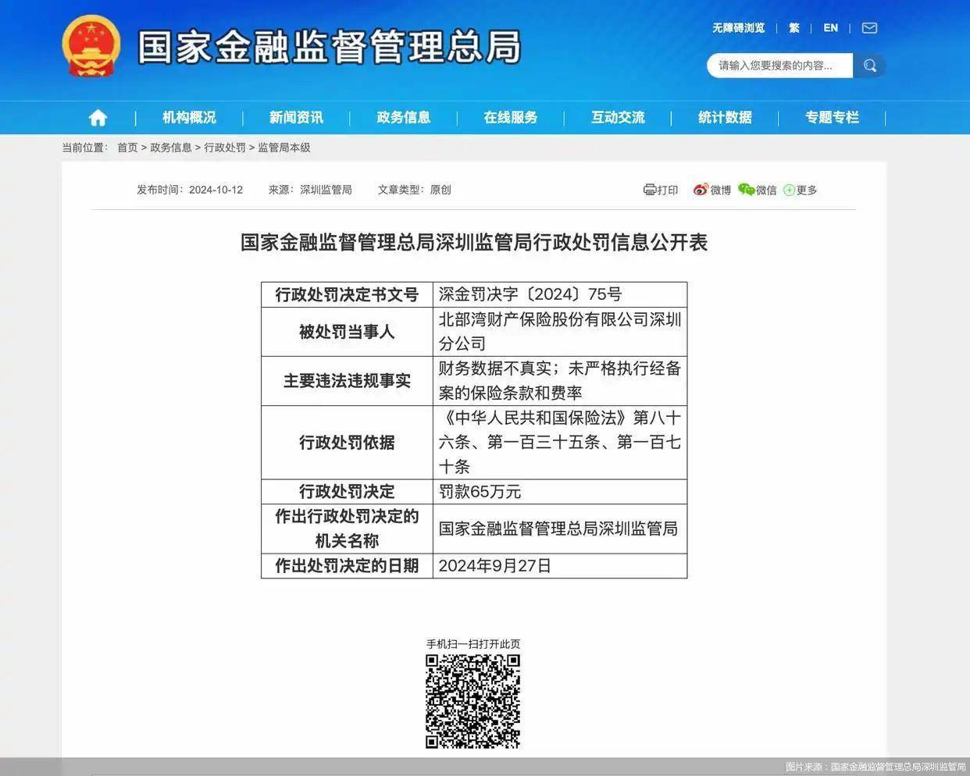Open the 政务信息 navigation menu
The image size is (970, 776).
click(403, 118)
